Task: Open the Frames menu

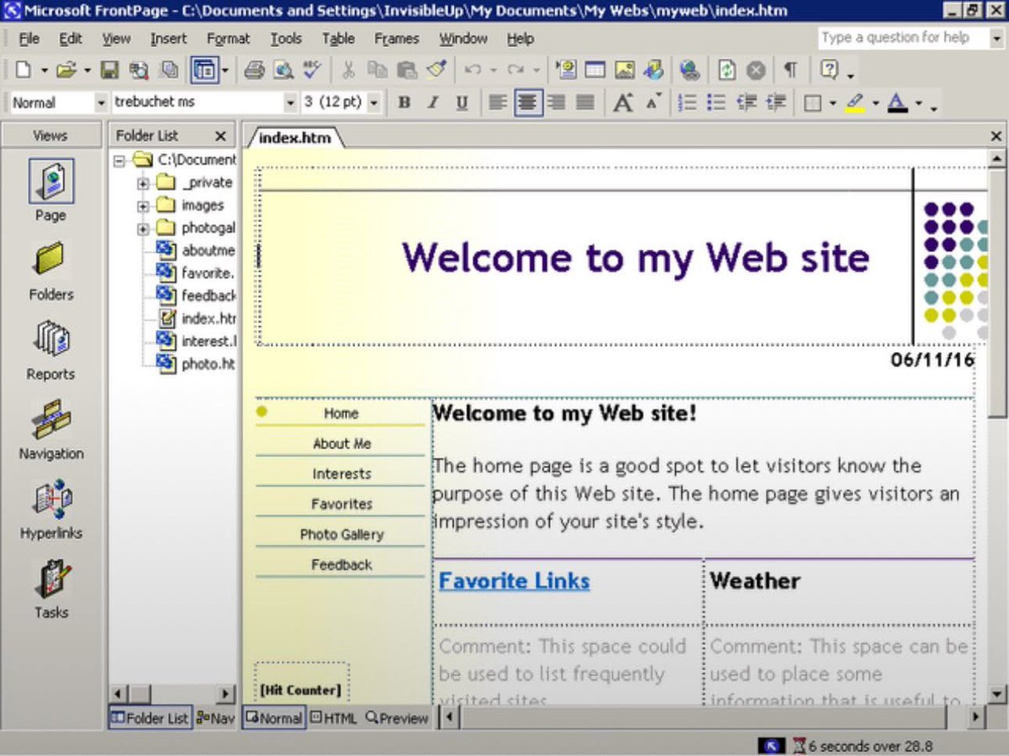Action: [396, 39]
